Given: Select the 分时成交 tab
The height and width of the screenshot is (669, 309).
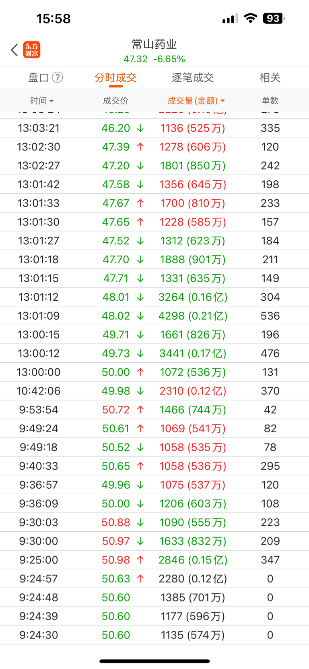Looking at the screenshot, I should 116,77.
